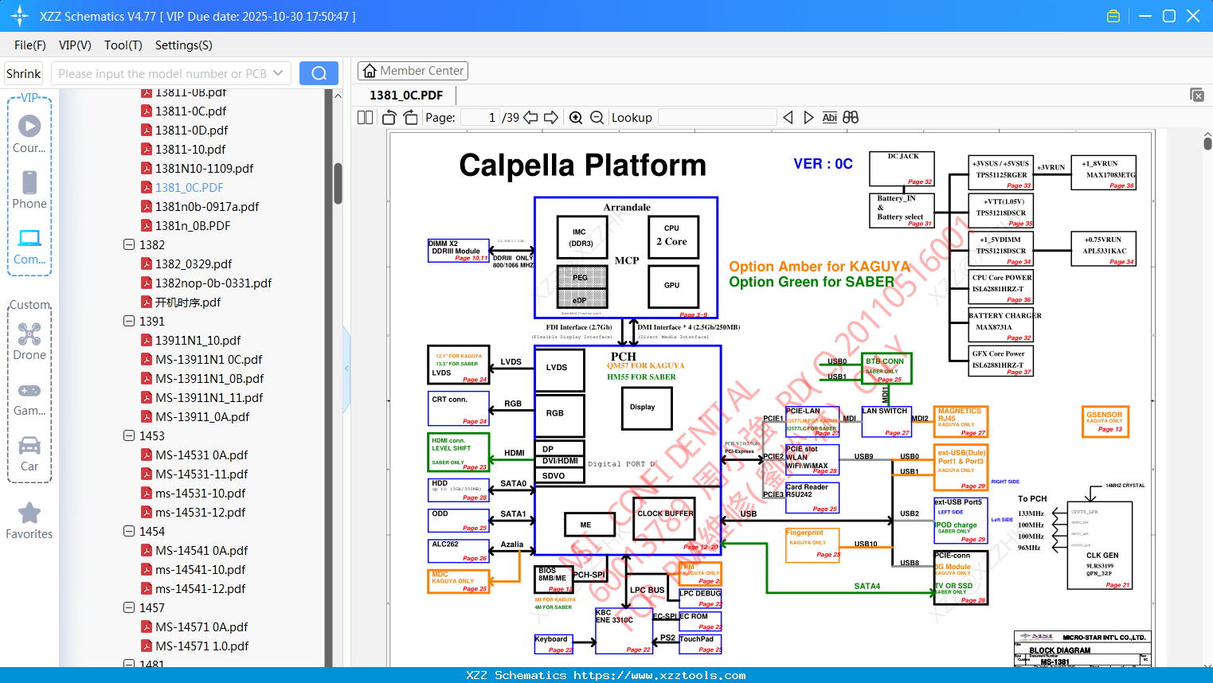Click the file tree scroll-up arrow
Image resolution: width=1213 pixels, height=683 pixels.
[338, 96]
